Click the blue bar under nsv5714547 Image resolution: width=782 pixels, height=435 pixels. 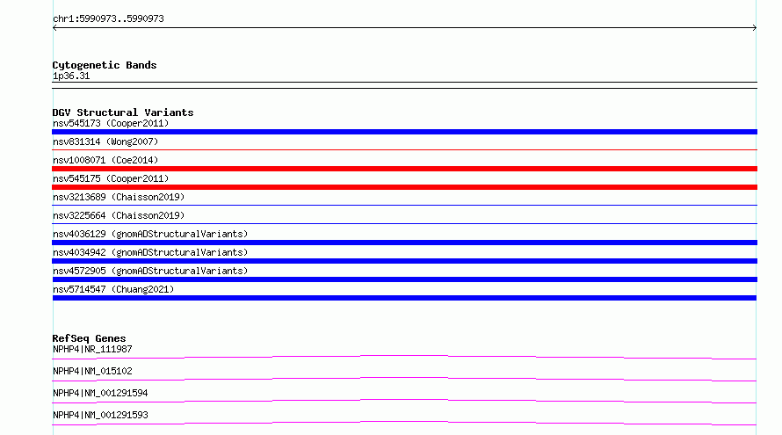point(404,298)
